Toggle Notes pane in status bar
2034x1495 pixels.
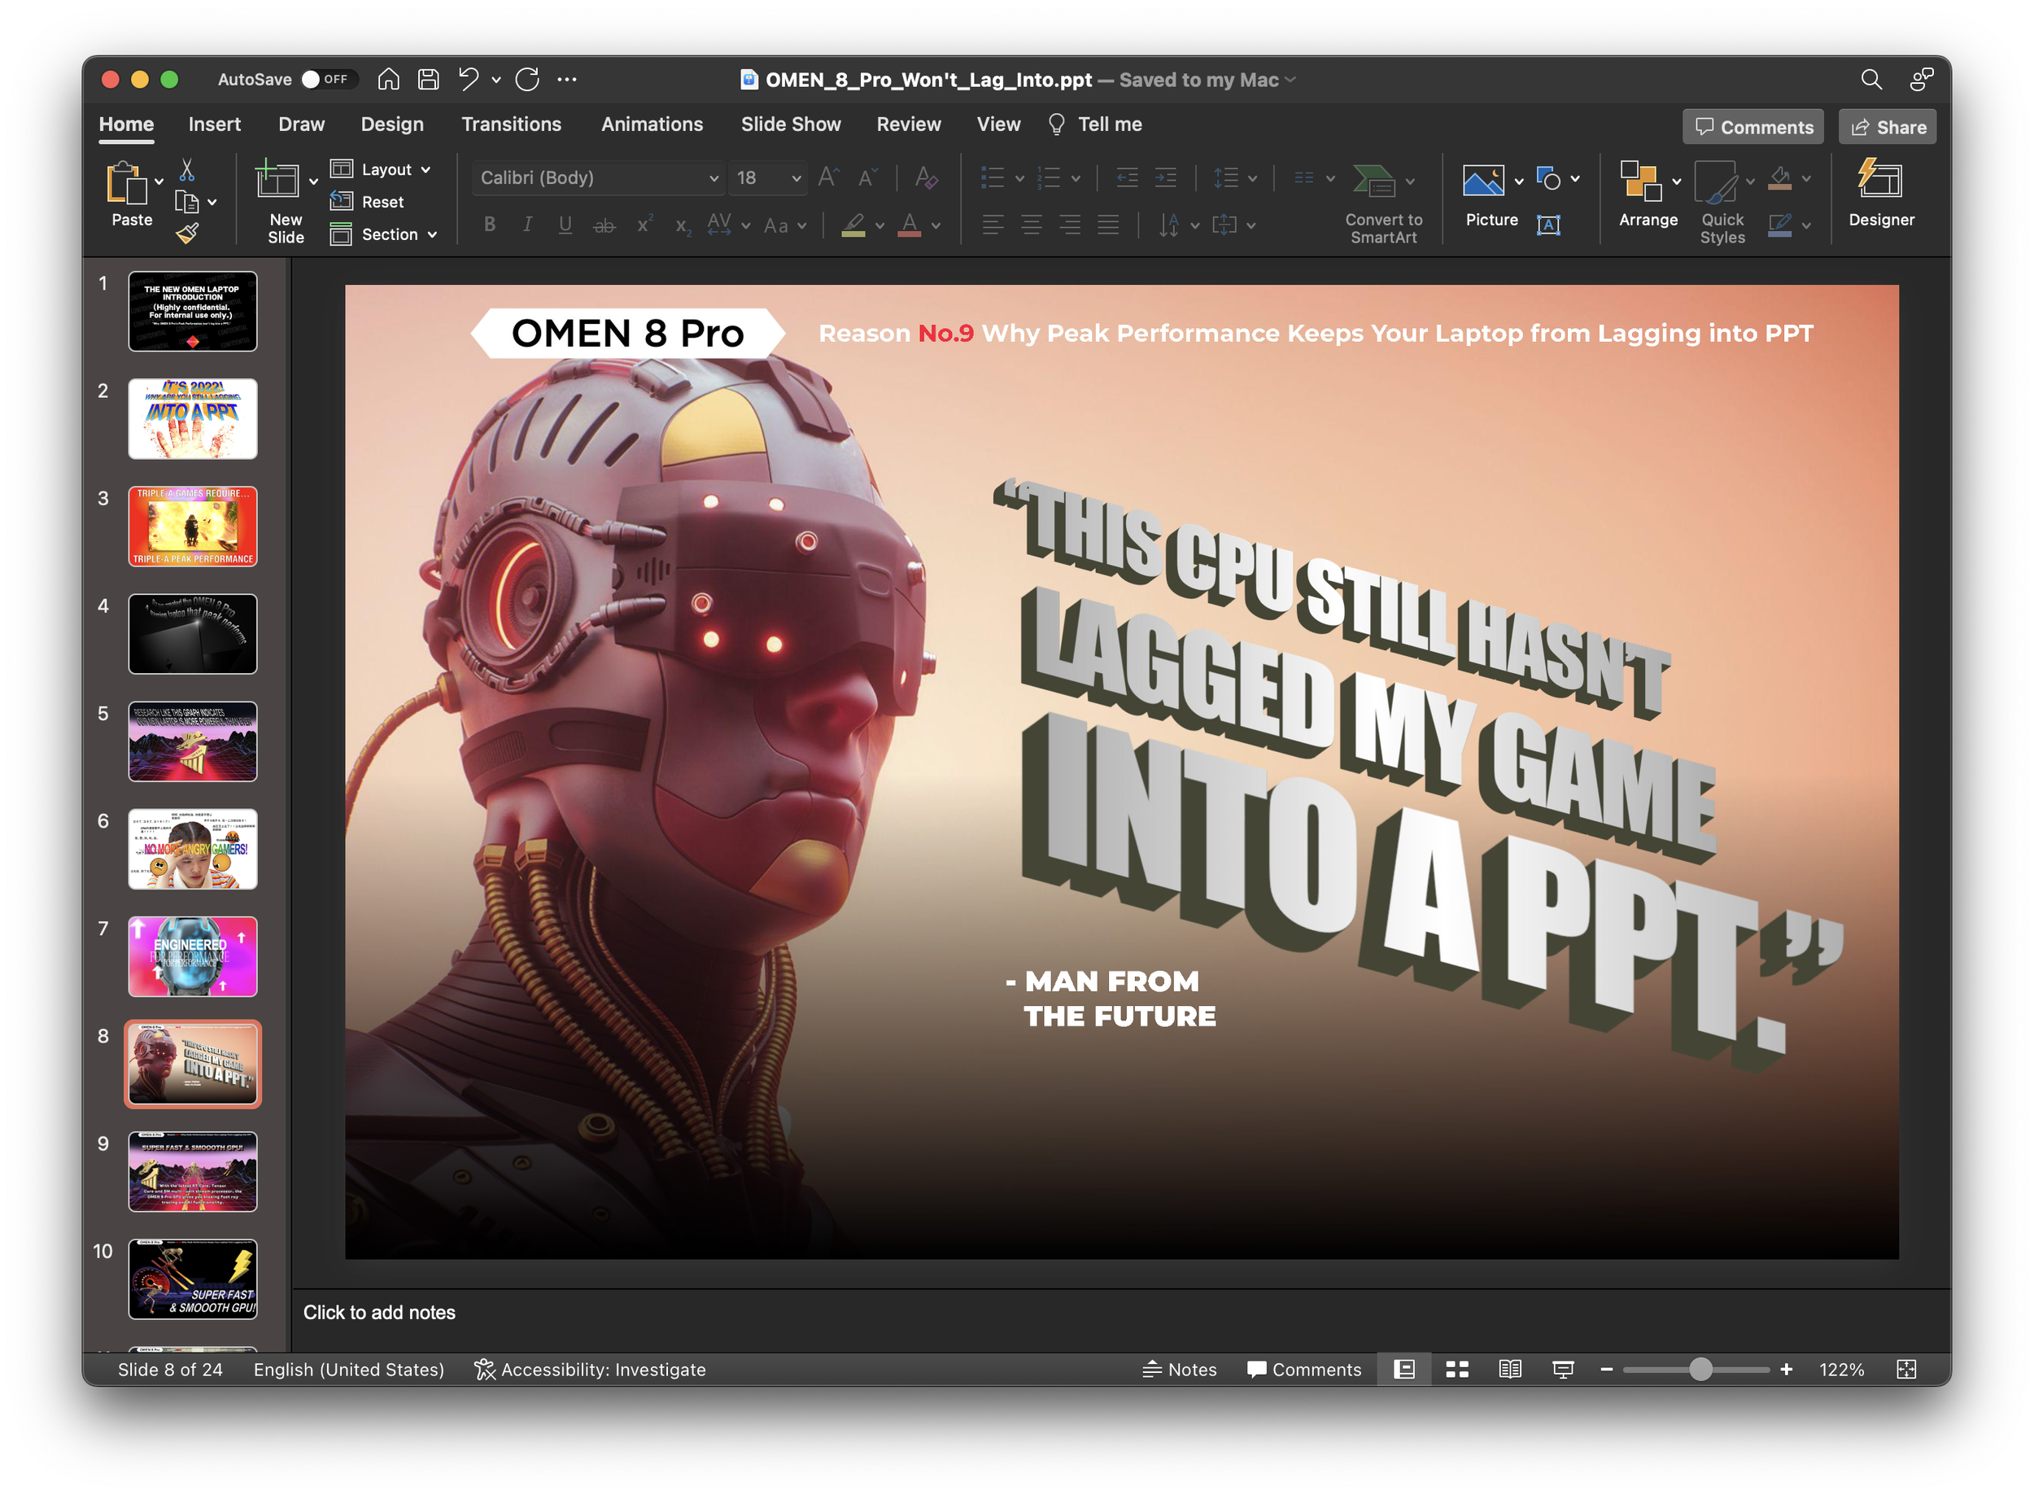[1179, 1369]
